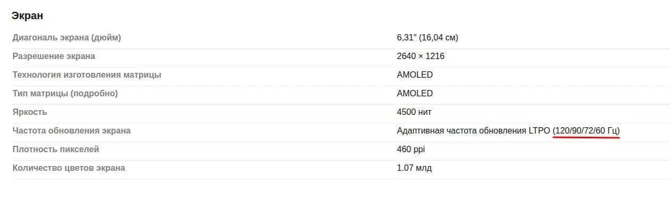Select the Технология изготовления матрицы label
Image resolution: width=670 pixels, height=199 pixels.
(x=87, y=74)
